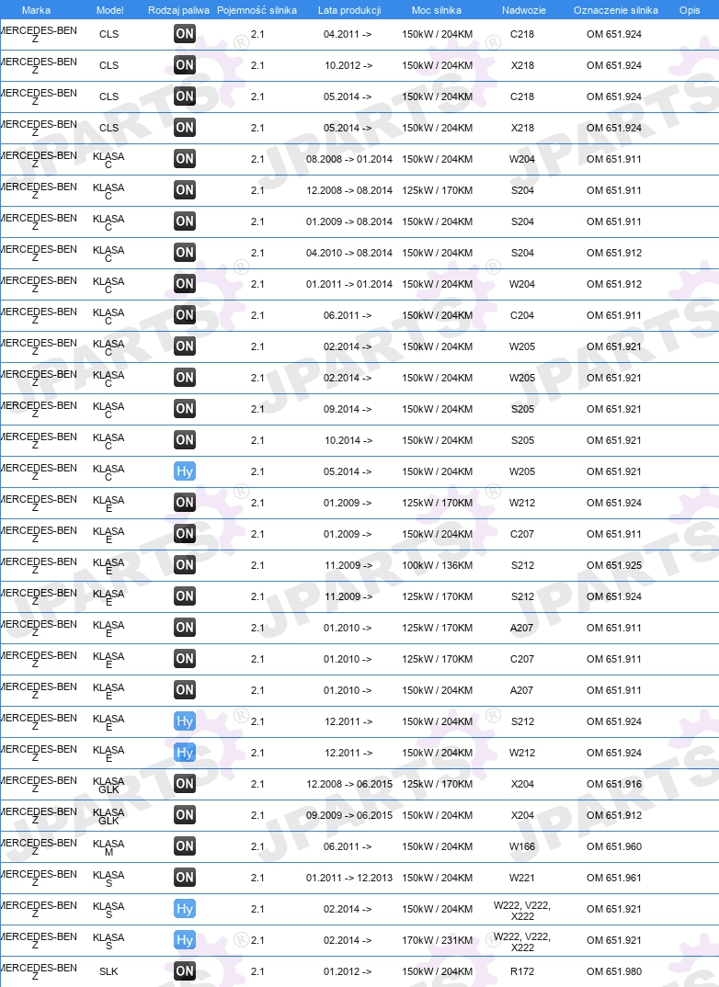Click the R172 body cell

click(522, 971)
